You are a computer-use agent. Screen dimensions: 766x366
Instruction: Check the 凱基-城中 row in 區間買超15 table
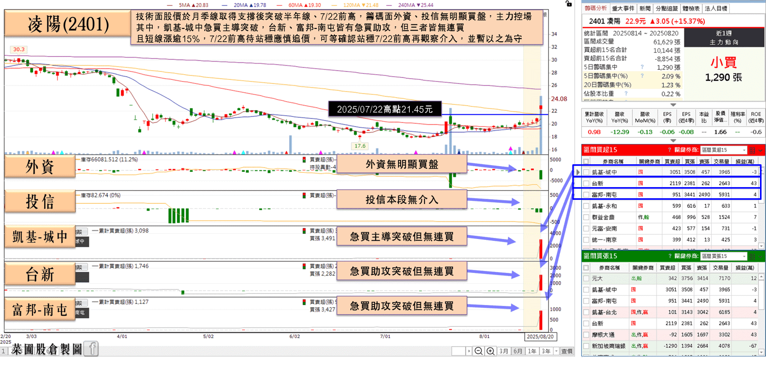[x=586, y=172]
